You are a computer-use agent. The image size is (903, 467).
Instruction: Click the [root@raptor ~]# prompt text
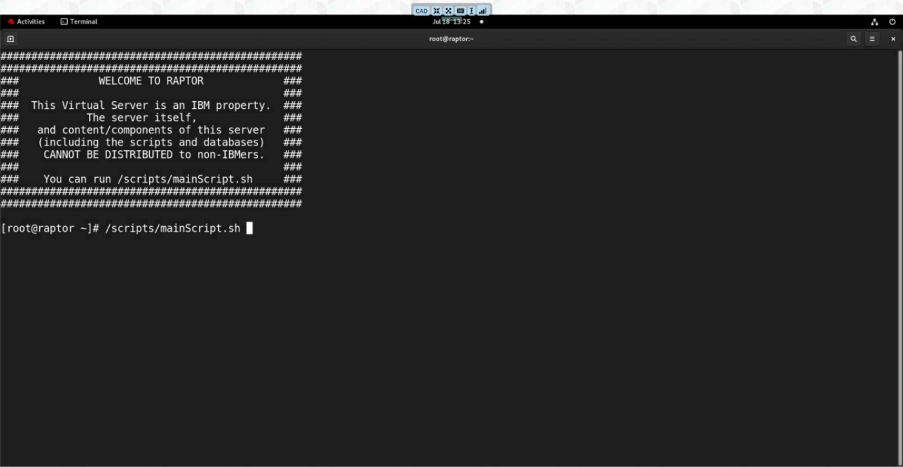pyautogui.click(x=50, y=229)
